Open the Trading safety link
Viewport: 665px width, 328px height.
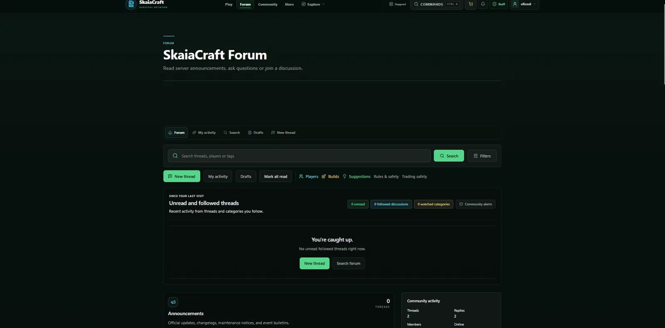pos(414,176)
